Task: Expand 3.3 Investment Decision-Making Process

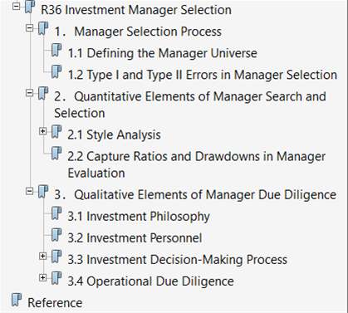Action: click(42, 256)
